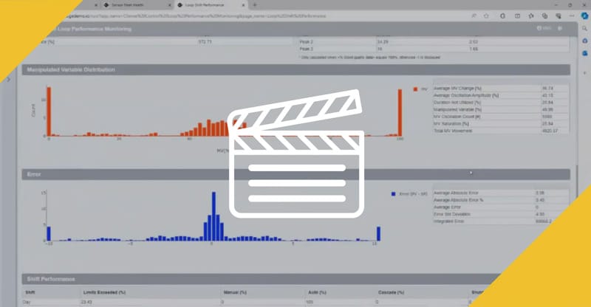Click the read aloud icon in address bar

coord(474,15)
